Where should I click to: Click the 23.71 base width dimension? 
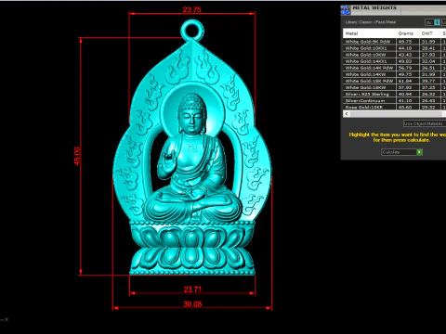[x=192, y=289]
